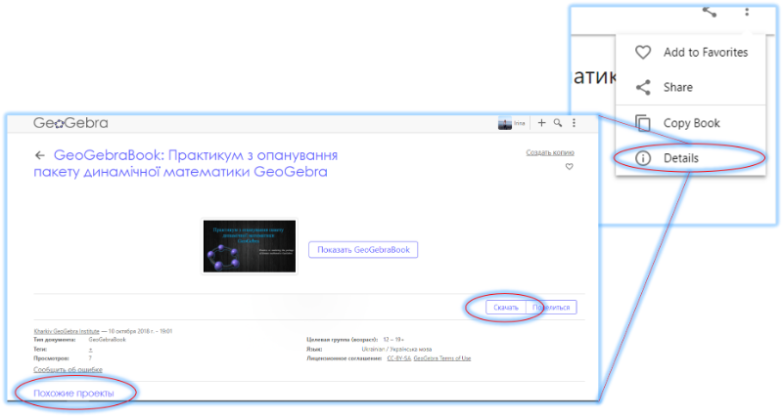Open the three-dot menu in GeoGebra header
The width and height of the screenshot is (783, 417).
pyautogui.click(x=574, y=122)
